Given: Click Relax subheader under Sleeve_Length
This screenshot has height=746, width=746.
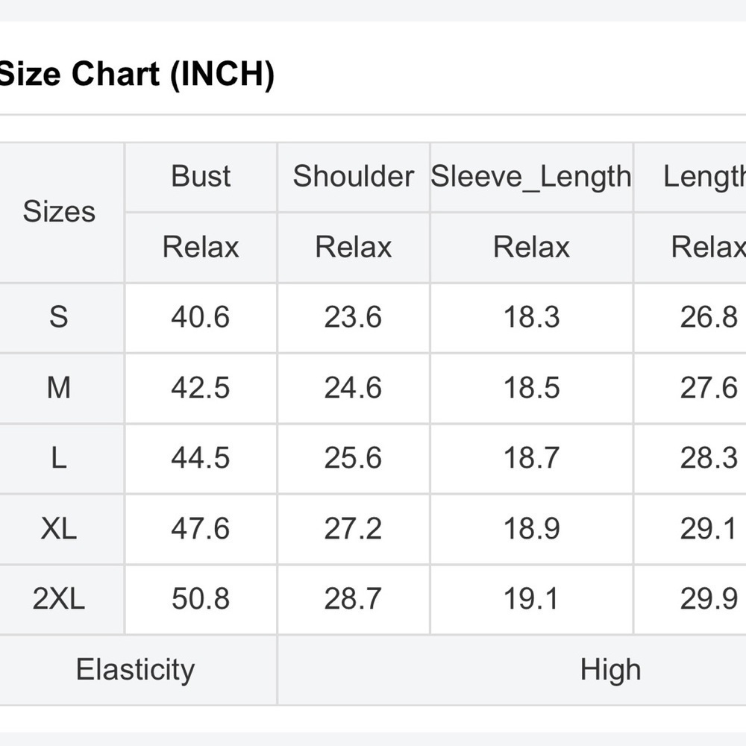Looking at the screenshot, I should pos(531,248).
